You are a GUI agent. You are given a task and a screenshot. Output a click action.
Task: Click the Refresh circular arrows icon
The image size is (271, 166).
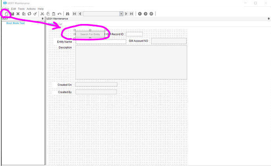coord(29,14)
